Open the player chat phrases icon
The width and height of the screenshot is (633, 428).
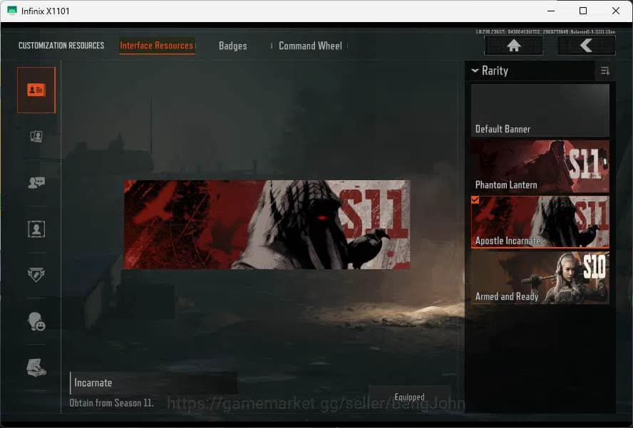coord(36,182)
